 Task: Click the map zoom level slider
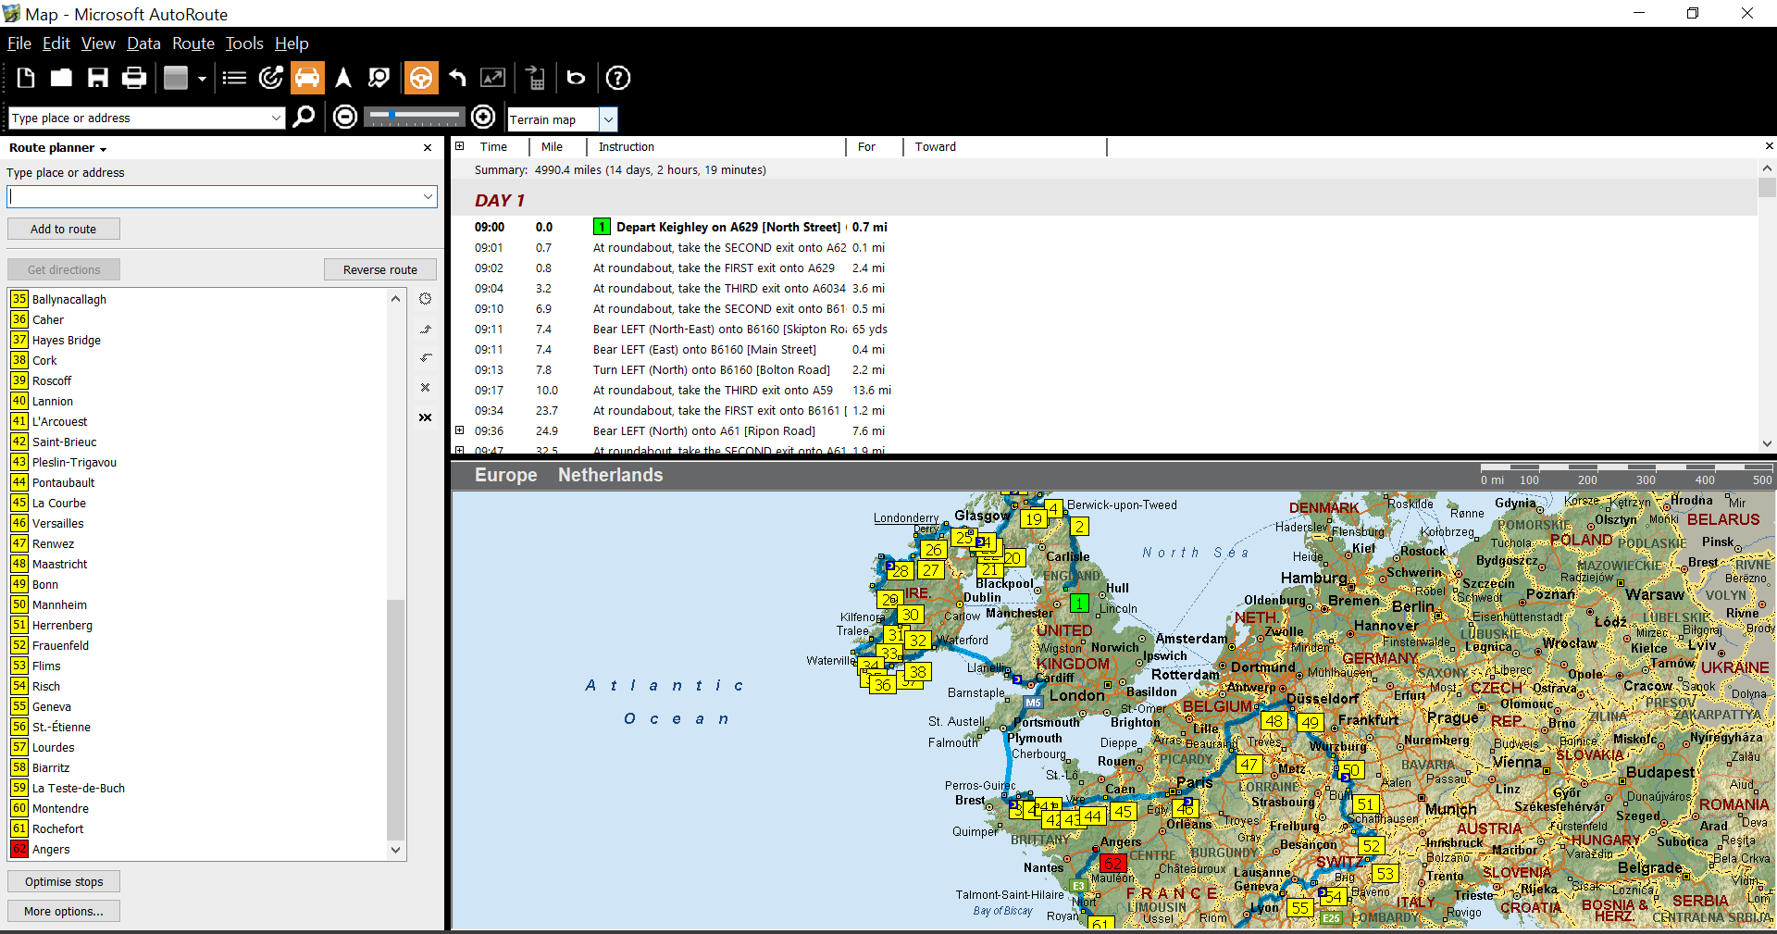pos(414,116)
